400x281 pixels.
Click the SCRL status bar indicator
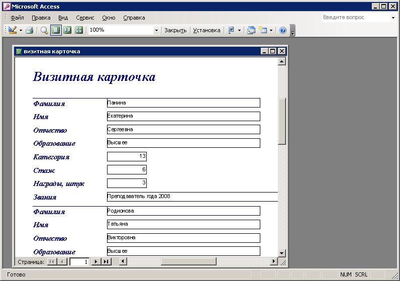[x=361, y=274]
